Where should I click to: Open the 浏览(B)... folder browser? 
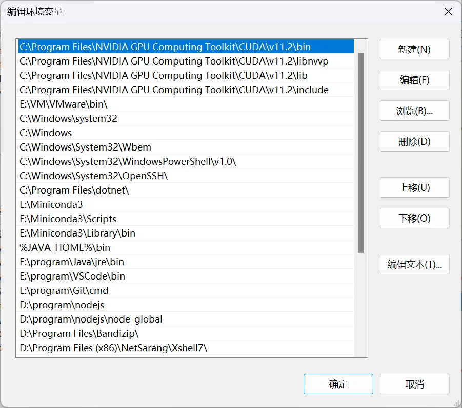click(414, 111)
